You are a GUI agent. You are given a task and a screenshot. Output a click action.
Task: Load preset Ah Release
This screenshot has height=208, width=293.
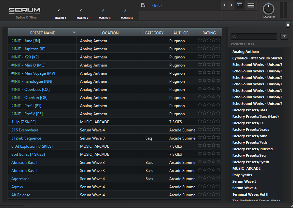pyautogui.click(x=21, y=195)
